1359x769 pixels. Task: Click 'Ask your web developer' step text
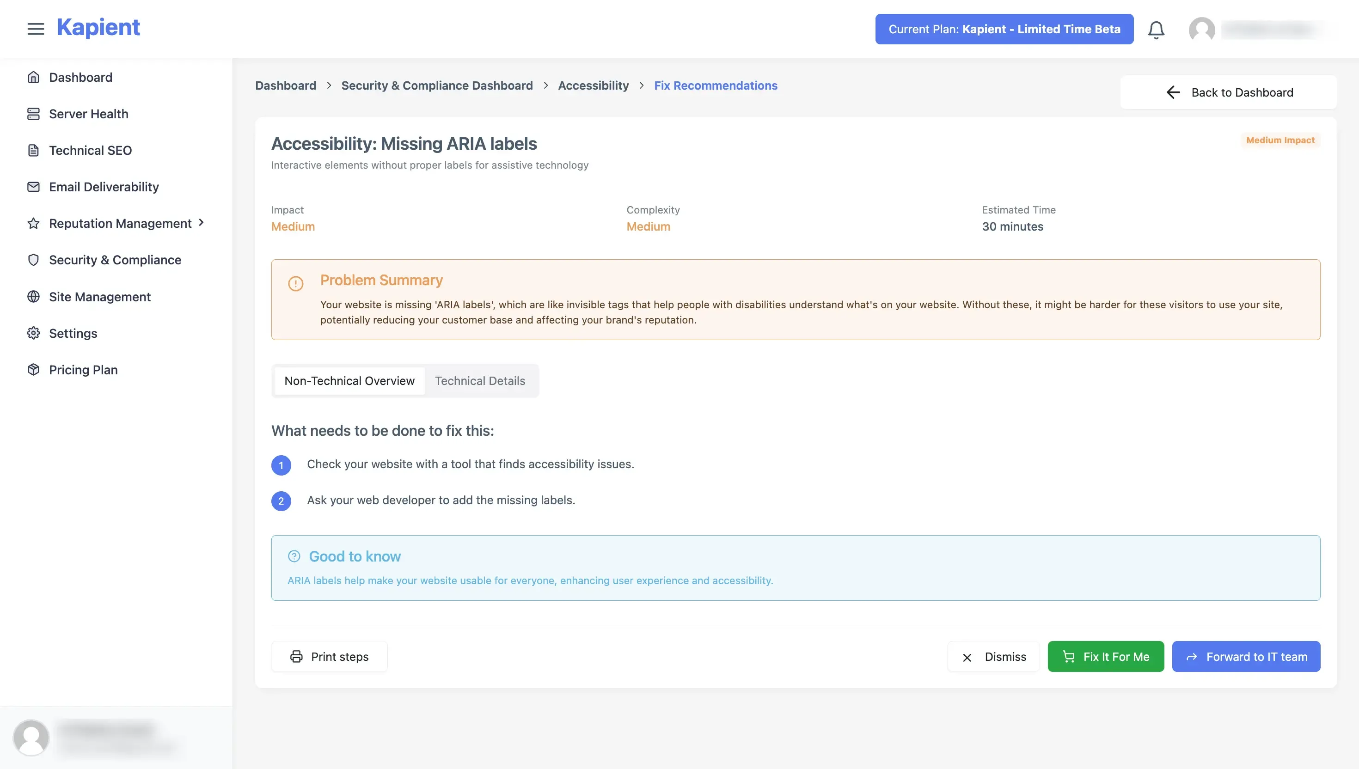tap(441, 500)
